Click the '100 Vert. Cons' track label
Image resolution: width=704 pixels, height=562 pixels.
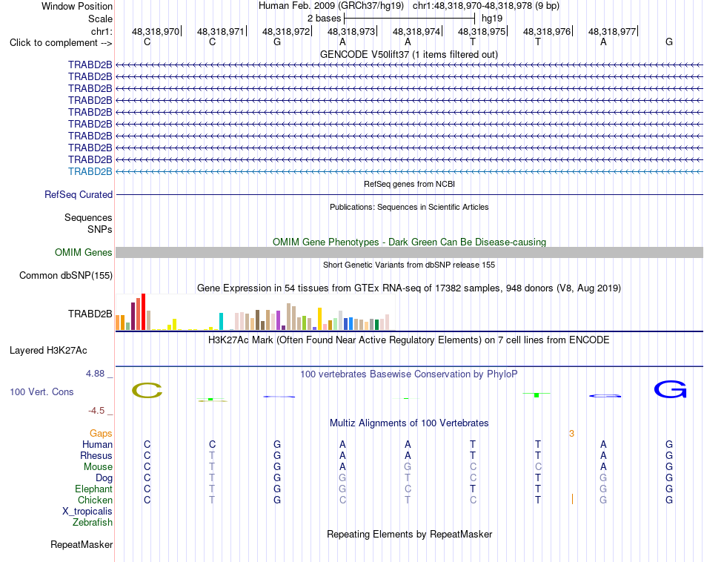pos(41,391)
